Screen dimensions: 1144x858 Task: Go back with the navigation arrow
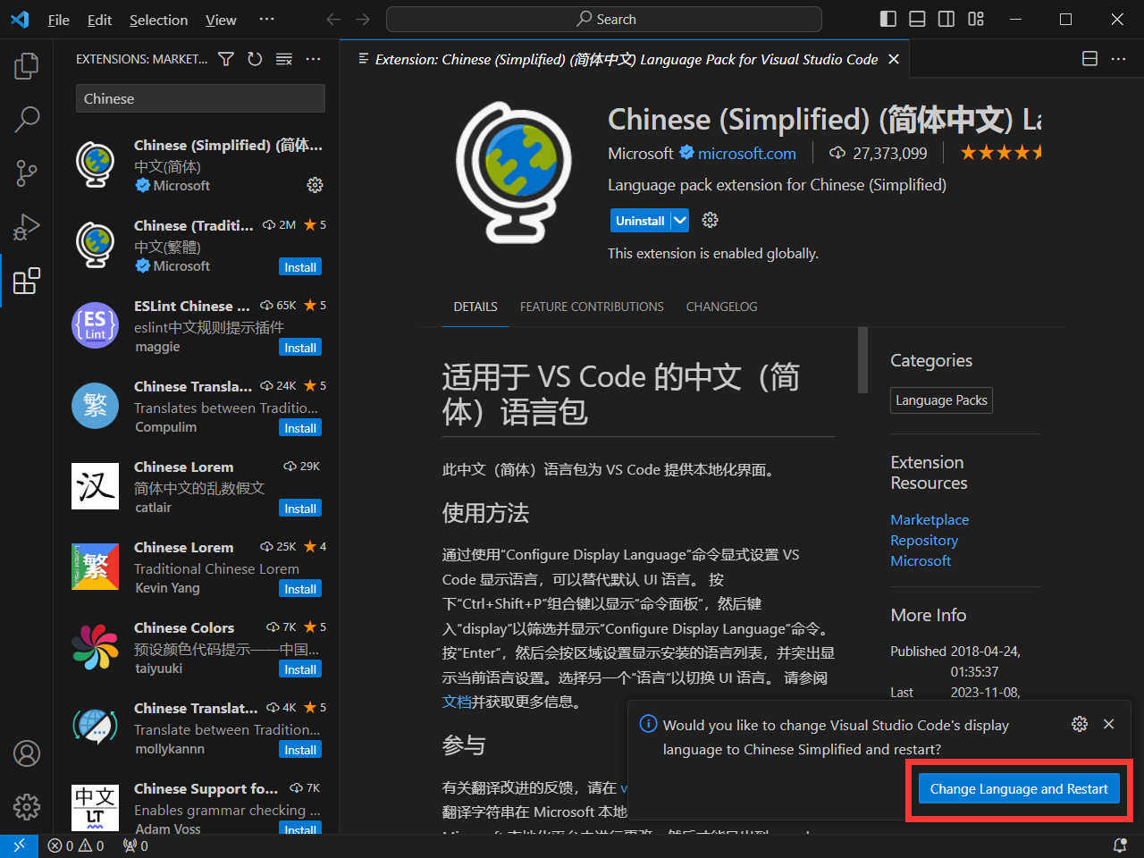(333, 19)
